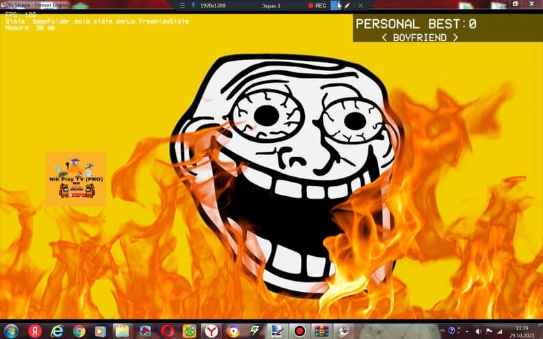Screen dimensions: 543x339
Task: Open the lightning bolt taskbar app
Action: pyautogui.click(x=255, y=331)
